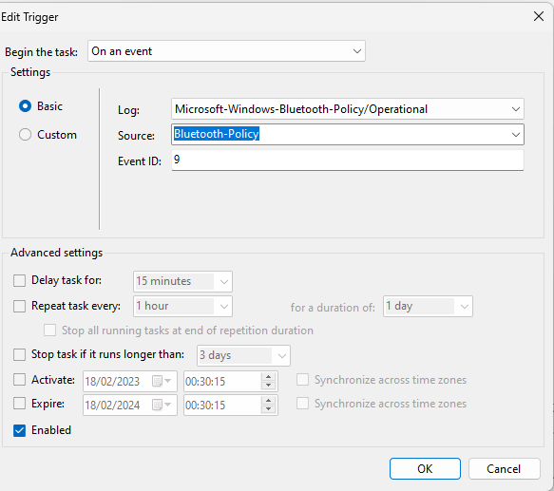Check Stop all running tasks checkbox

(x=49, y=330)
